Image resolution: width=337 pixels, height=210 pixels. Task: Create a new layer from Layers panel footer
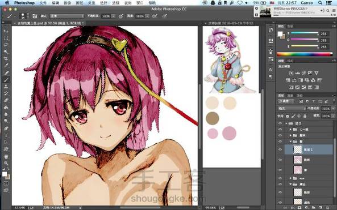click(321, 208)
